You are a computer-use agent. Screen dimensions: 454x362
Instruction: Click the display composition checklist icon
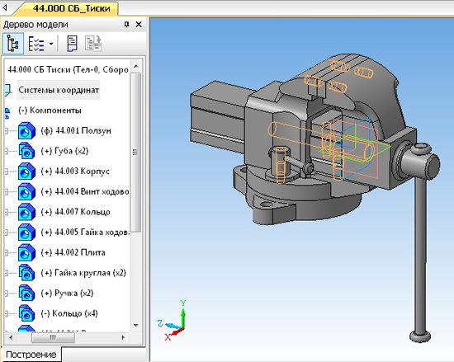[x=36, y=45]
